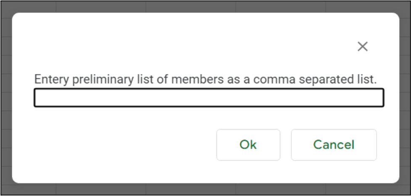Place cursor inside the bordered text field
This screenshot has width=411, height=196.
pyautogui.click(x=209, y=98)
